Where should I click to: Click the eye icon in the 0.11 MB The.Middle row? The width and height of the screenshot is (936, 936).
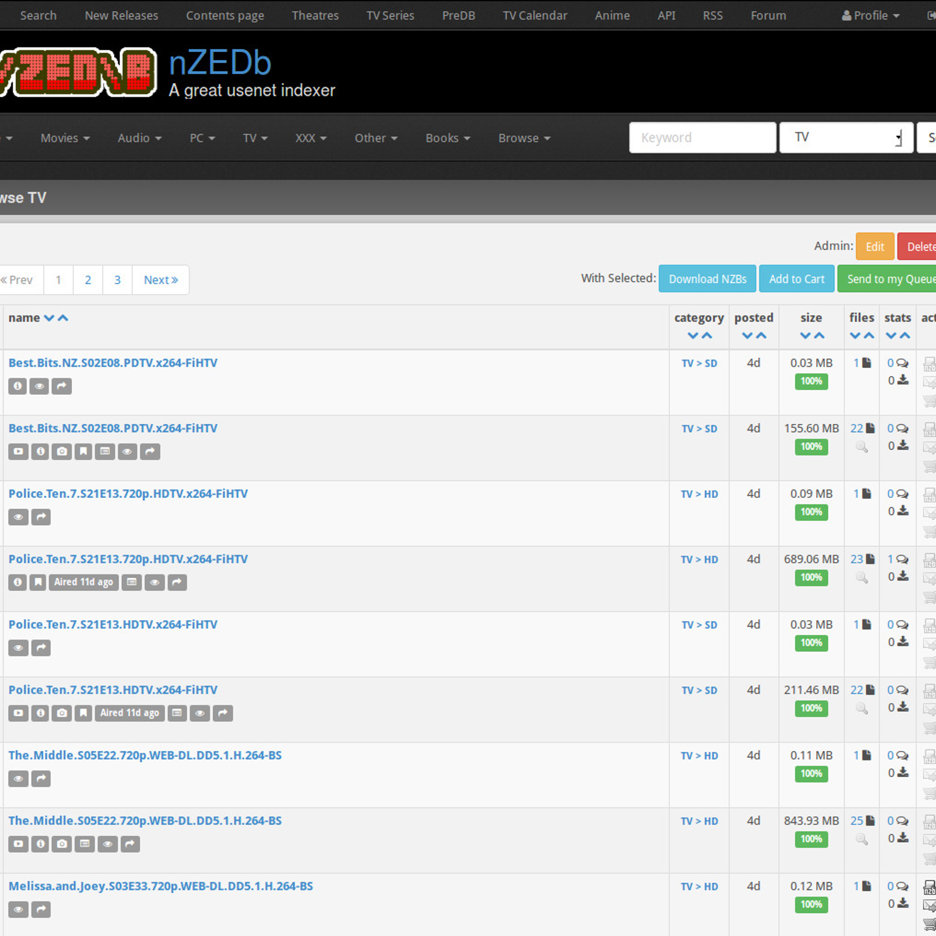(x=19, y=779)
